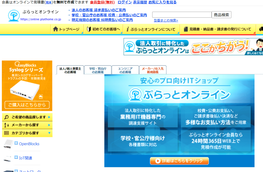Open 見積書・納品書・請求書の発行について menu
263x172 pixels.
(x=218, y=29)
